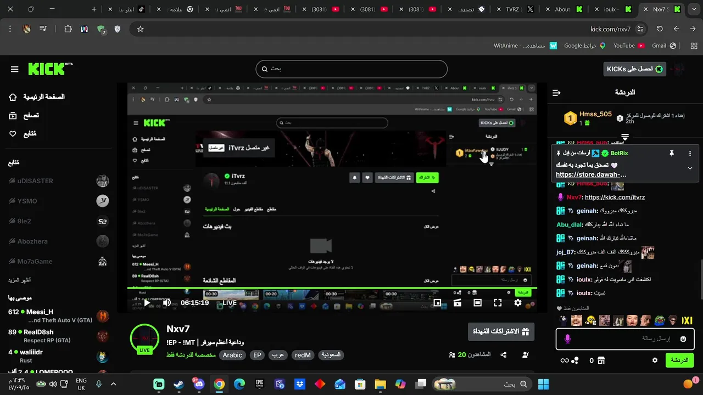The height and width of the screenshot is (395, 703).
Task: Collapse the chat panel icon
Action: click(x=556, y=93)
